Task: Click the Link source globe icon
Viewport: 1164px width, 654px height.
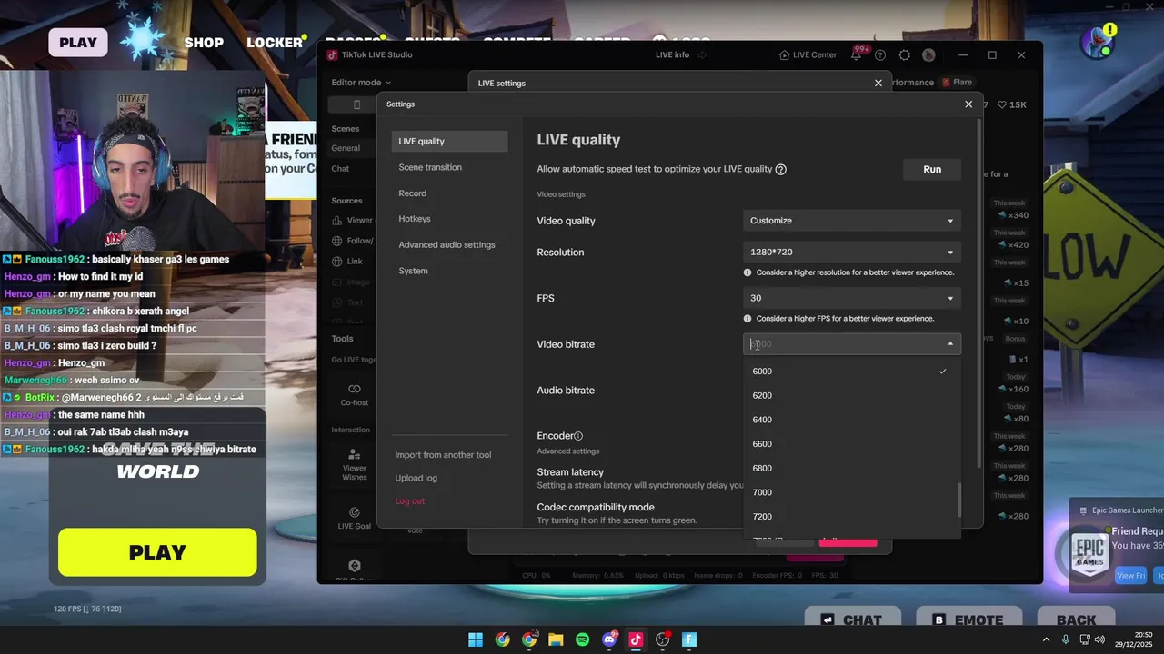Action: [x=337, y=262]
